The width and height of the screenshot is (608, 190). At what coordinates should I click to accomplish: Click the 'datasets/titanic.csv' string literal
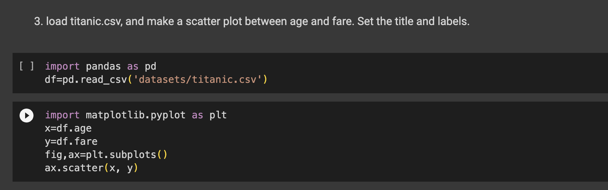pyautogui.click(x=198, y=80)
